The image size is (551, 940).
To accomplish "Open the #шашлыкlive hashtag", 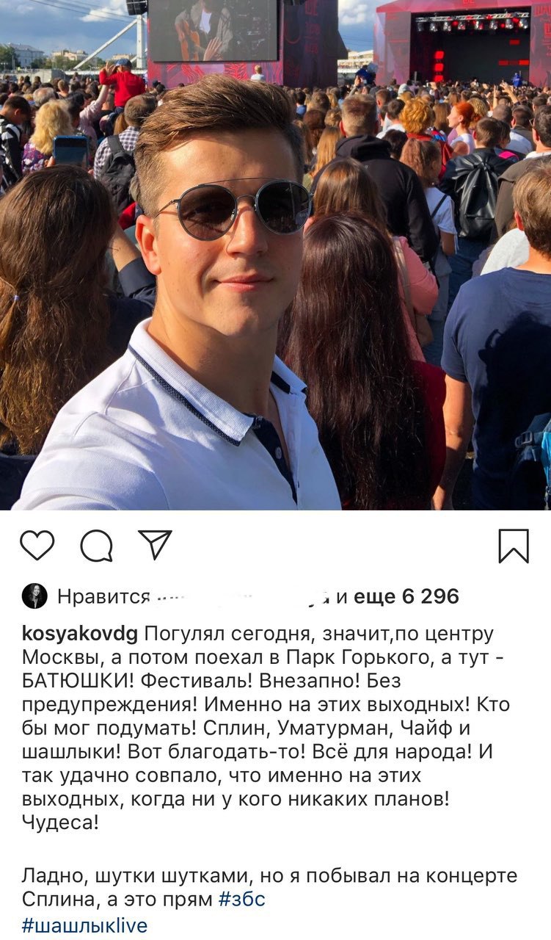I will (x=84, y=925).
